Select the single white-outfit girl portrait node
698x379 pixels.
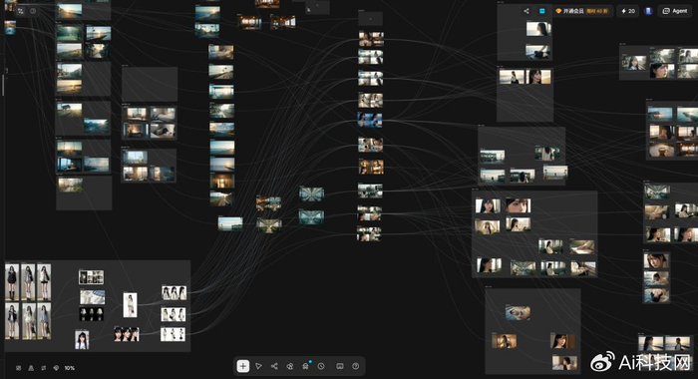(130, 305)
